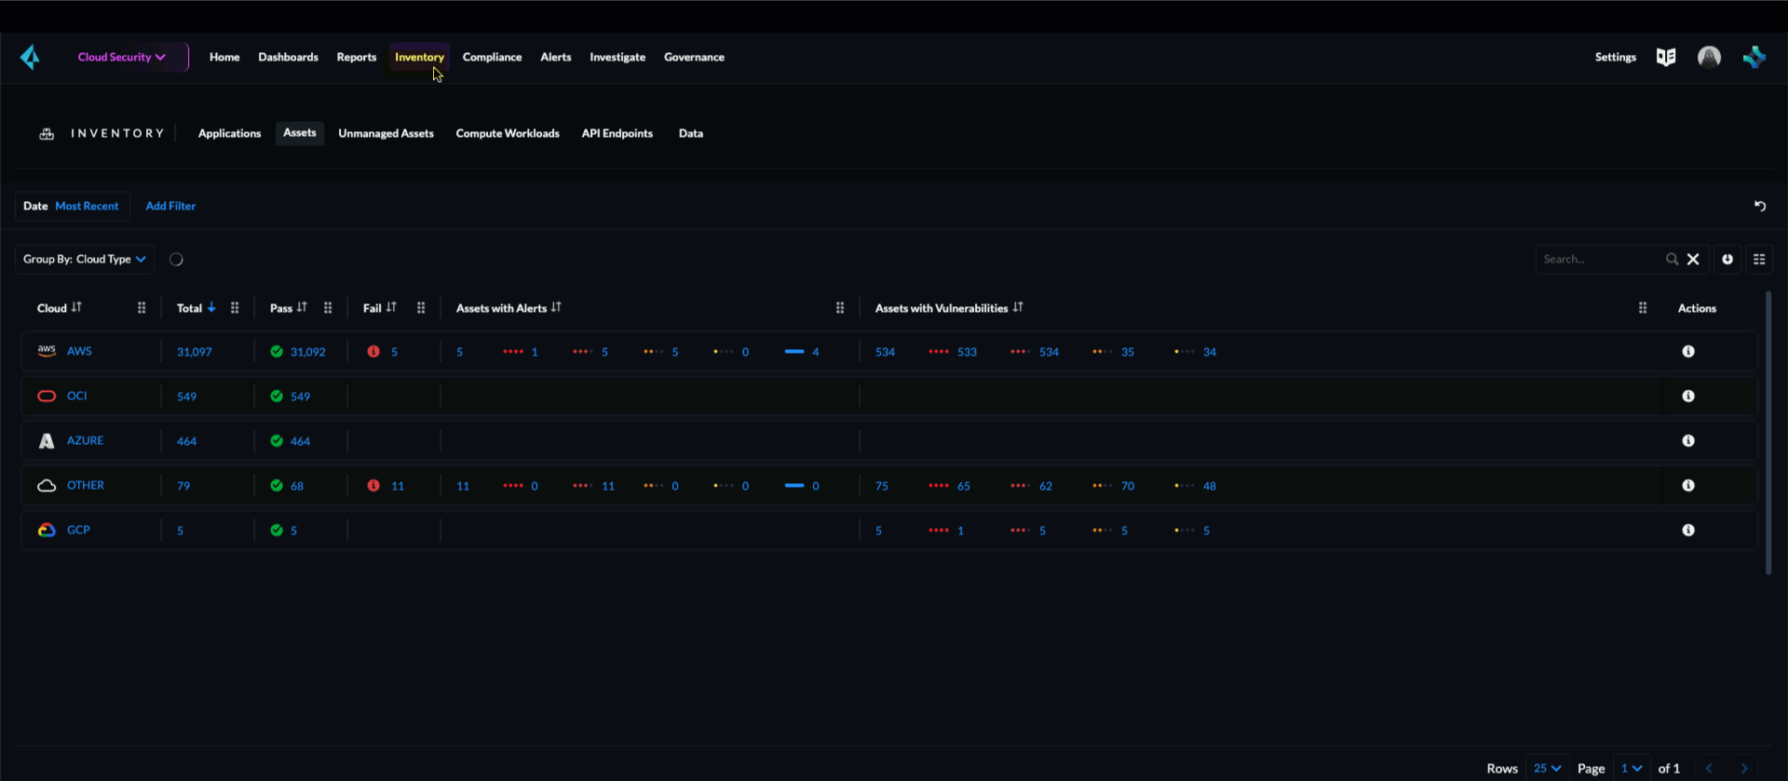Click the copilot assistant icon at top right
The height and width of the screenshot is (781, 1788).
click(x=1754, y=57)
